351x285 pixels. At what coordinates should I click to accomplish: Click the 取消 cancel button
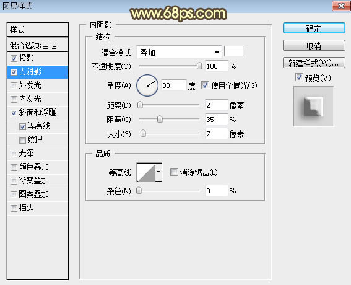314,45
